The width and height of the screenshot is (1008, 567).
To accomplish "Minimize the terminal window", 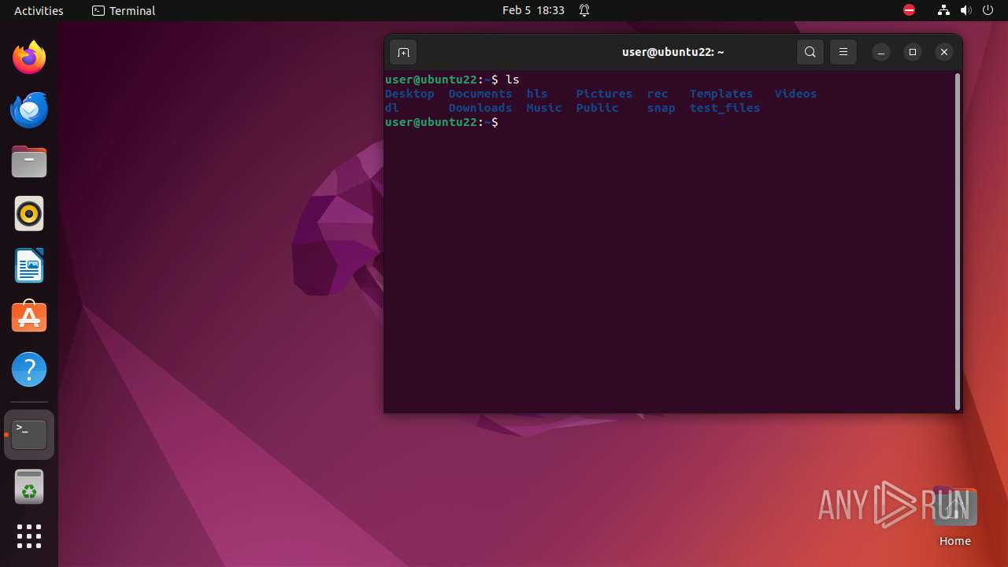I will tap(881, 53).
